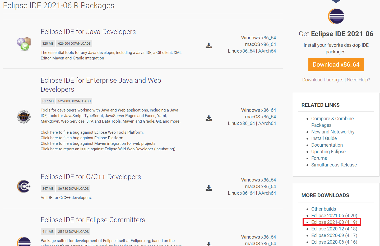Open the Documentation link

coord(327,145)
